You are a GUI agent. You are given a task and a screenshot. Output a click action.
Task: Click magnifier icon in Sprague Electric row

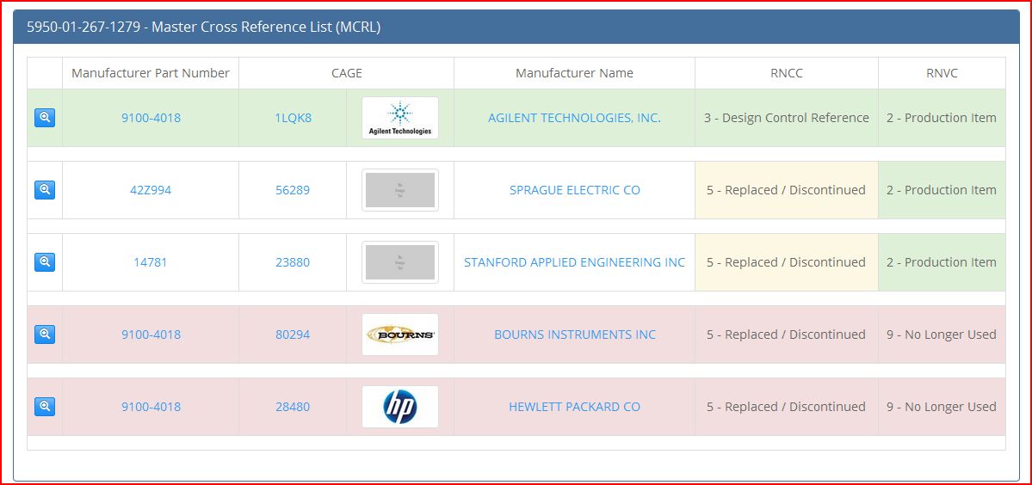coord(45,190)
